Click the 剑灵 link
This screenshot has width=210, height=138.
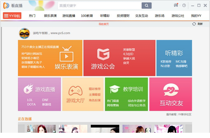pos(126,63)
